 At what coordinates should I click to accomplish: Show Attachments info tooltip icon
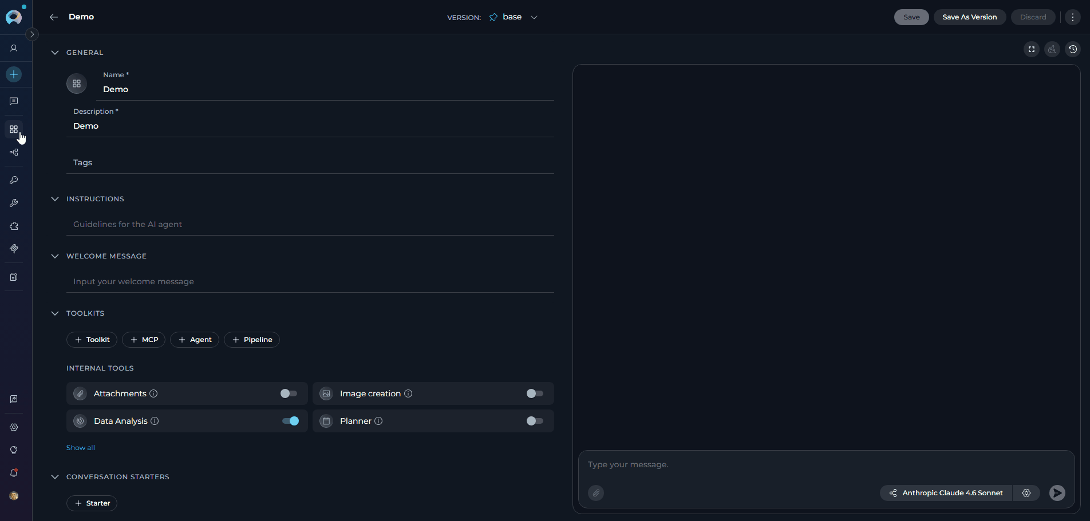(153, 393)
